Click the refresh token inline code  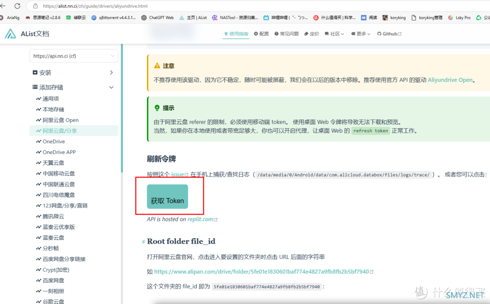(371, 131)
